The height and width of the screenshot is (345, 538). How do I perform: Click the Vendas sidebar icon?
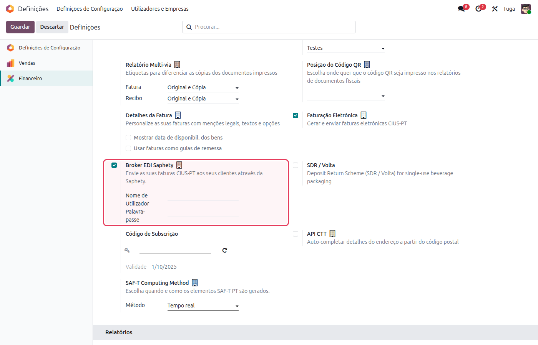point(11,63)
